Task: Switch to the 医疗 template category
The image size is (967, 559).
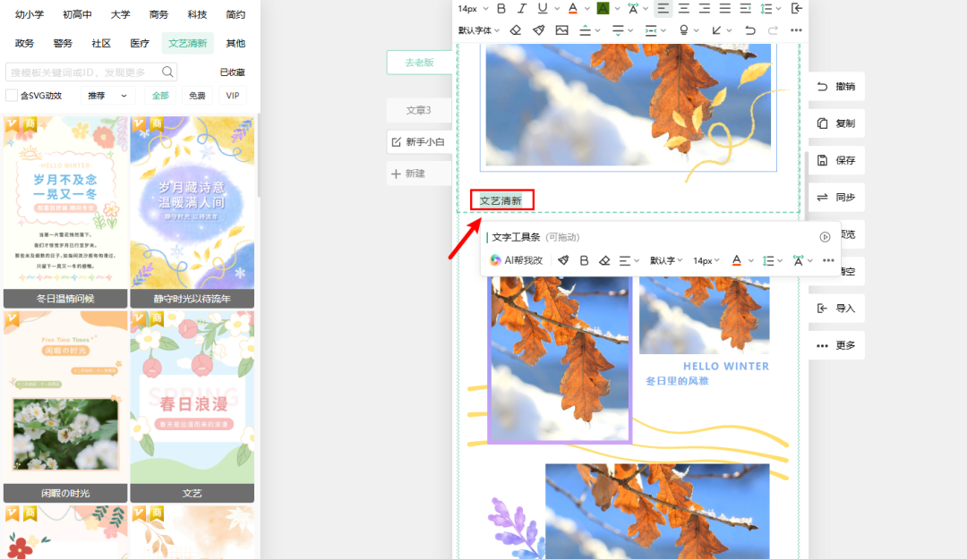Action: point(140,43)
